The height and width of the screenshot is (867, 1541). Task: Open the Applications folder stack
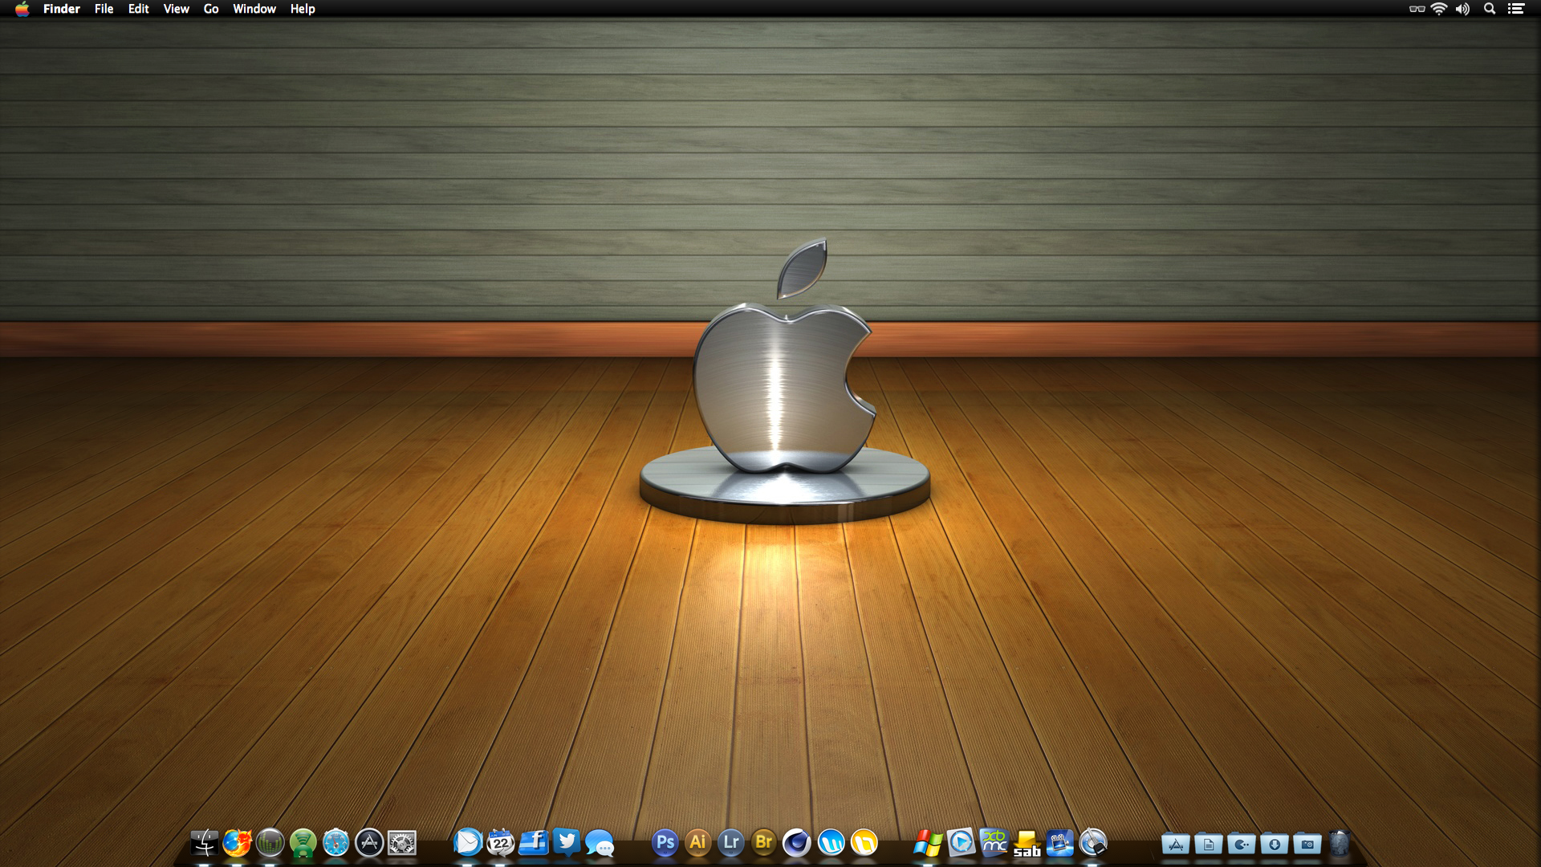[x=1176, y=844]
